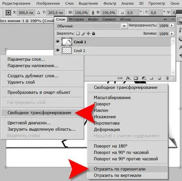Click the new adjustment layer icon
The height and width of the screenshot is (181, 182).
pos(144,78)
